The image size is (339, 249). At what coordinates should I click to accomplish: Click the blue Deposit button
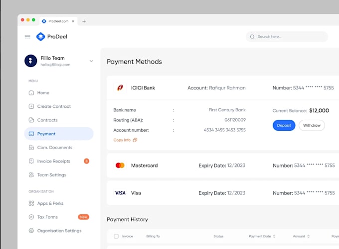[x=284, y=125]
